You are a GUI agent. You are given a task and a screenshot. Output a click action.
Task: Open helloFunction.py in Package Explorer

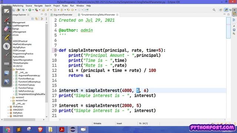26,91
